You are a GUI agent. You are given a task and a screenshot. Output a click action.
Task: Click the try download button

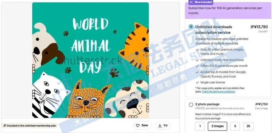click(163, 126)
